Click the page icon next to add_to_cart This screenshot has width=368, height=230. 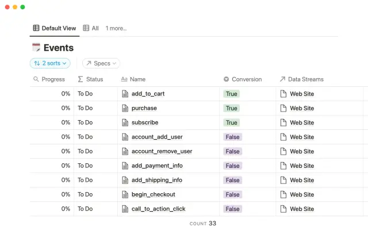click(x=125, y=94)
